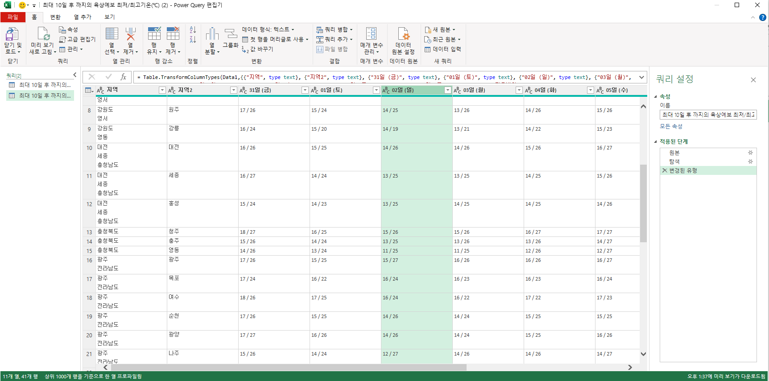The height and width of the screenshot is (381, 769).
Task: Select the 탐색 applied step
Action: point(708,162)
